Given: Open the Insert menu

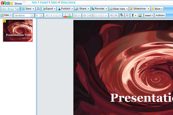Looking at the screenshot, I should coord(149,15).
